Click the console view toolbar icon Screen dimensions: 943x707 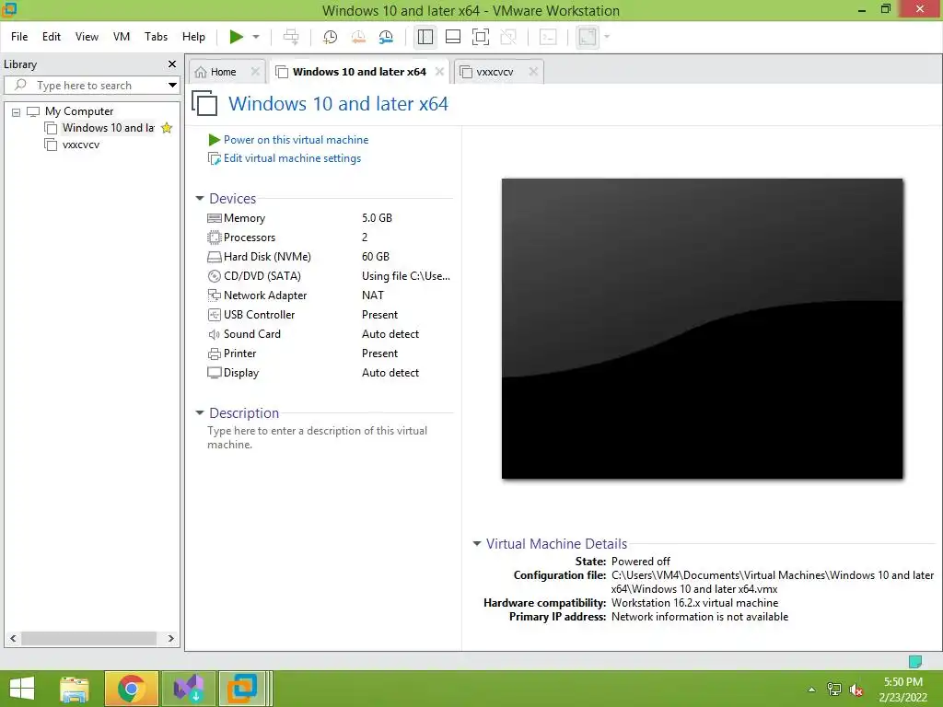point(548,37)
